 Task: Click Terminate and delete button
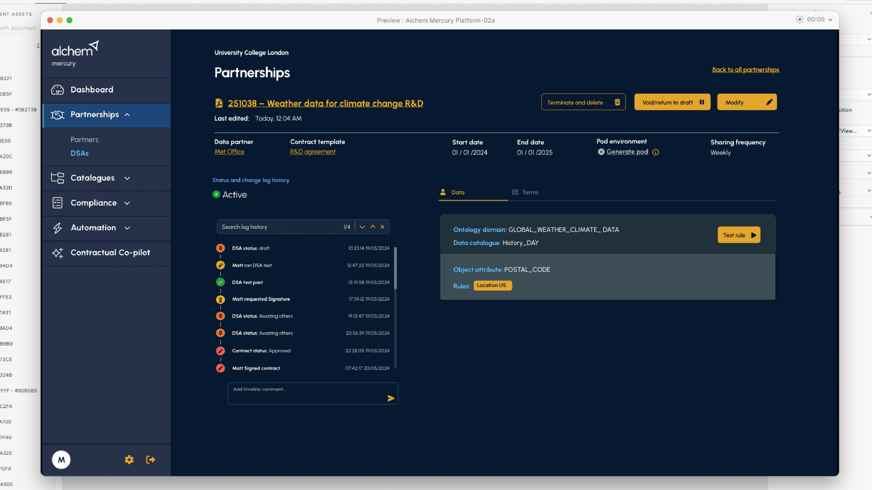tap(583, 102)
